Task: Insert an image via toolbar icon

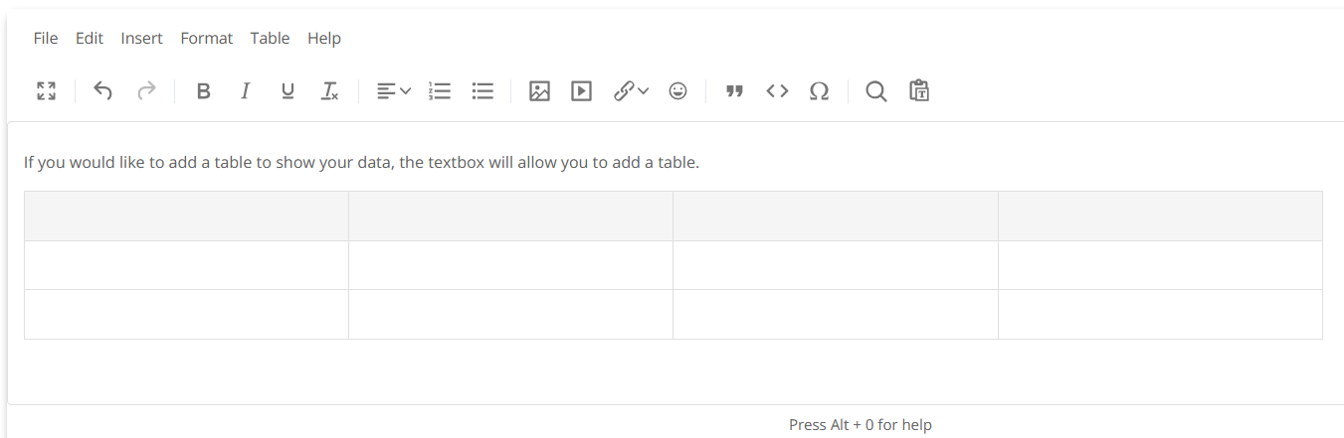Action: [539, 91]
